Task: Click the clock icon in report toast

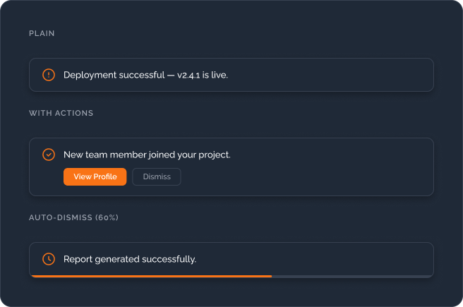Action: coord(49,259)
